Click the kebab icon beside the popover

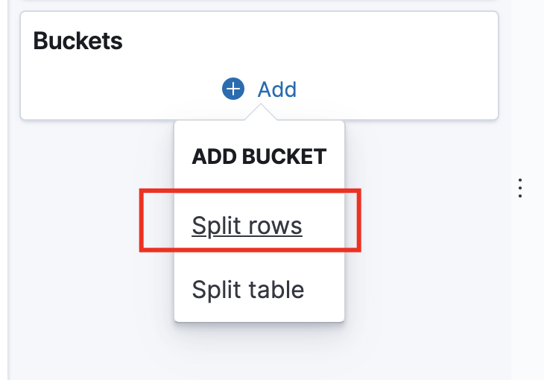pyautogui.click(x=520, y=188)
